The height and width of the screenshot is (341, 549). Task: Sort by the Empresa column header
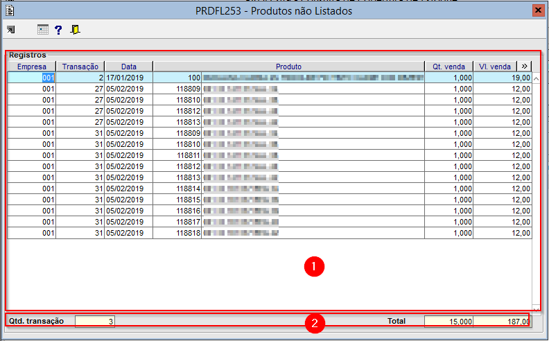pos(31,67)
